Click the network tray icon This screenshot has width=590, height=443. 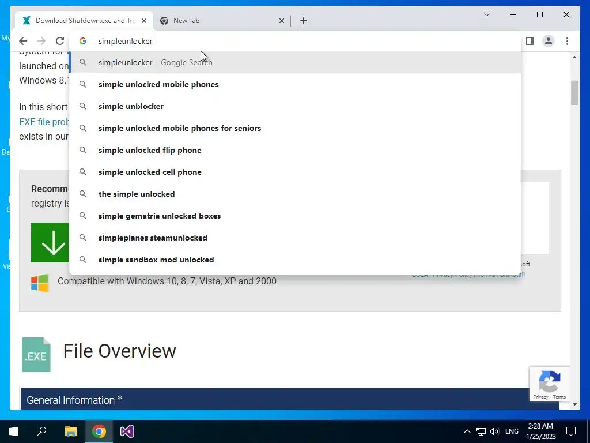481,431
